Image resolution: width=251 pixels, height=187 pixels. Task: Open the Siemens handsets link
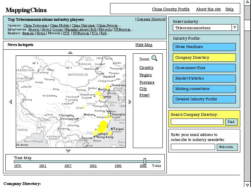[28, 33]
